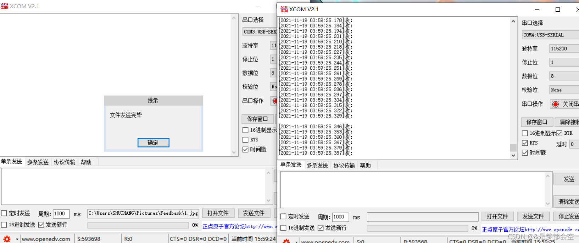Viewport: 579px width, 243px height.
Task: Open 数据位 dropdown in right window
Action: [564, 76]
